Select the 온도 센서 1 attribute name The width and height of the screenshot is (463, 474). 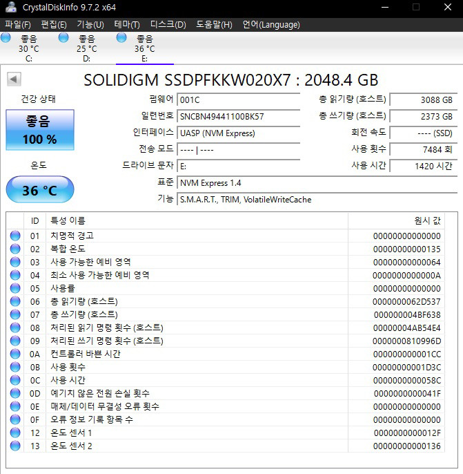click(71, 433)
